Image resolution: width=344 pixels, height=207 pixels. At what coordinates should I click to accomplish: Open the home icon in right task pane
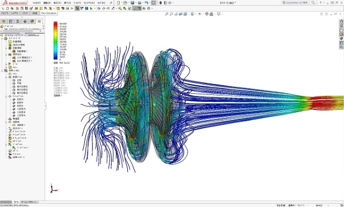(341, 22)
